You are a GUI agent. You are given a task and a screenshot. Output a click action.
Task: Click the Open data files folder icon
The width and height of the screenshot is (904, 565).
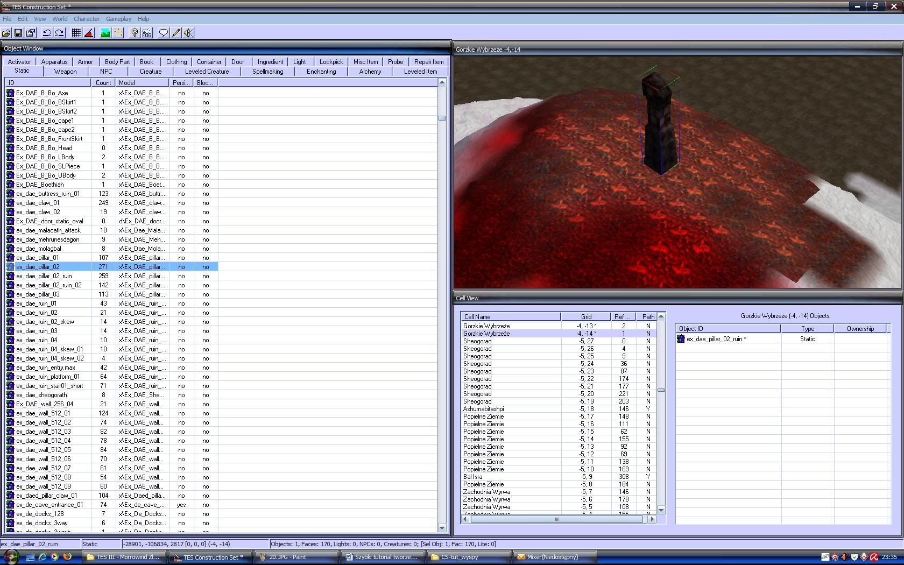click(6, 33)
